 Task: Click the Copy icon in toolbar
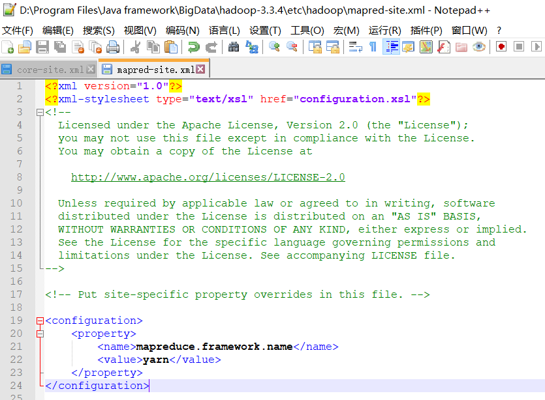point(153,47)
